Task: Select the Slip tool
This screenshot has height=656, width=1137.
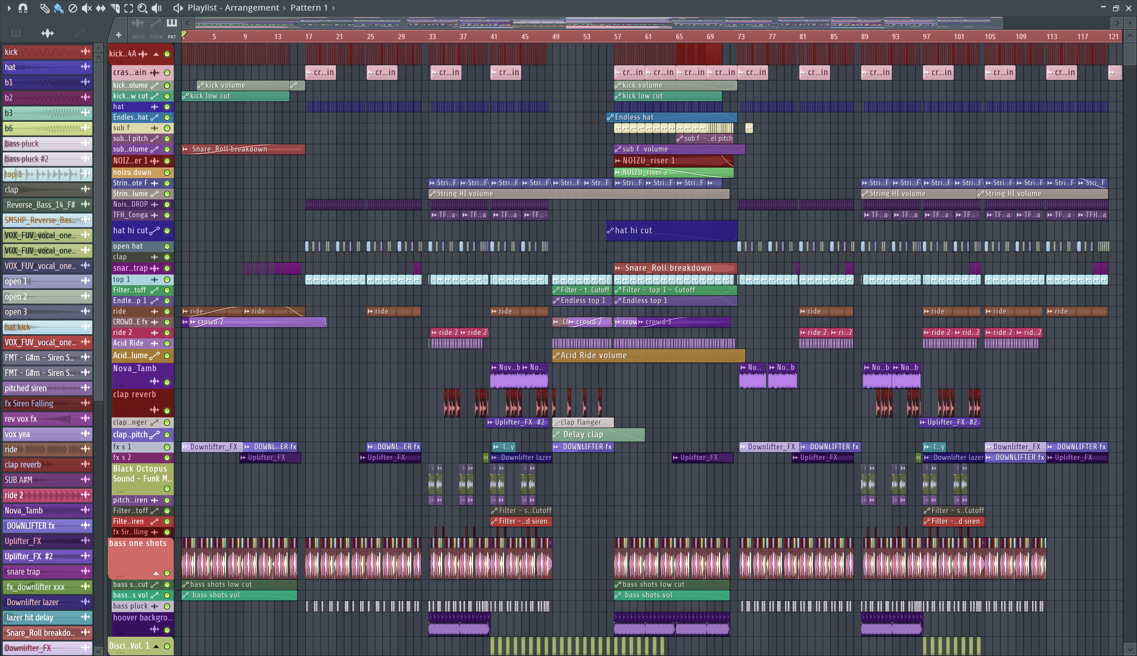Action: tap(100, 8)
